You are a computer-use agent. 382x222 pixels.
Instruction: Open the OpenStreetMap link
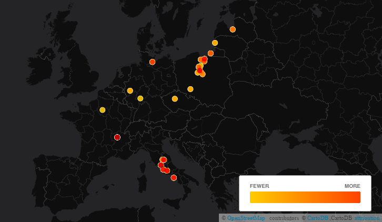coord(246,218)
